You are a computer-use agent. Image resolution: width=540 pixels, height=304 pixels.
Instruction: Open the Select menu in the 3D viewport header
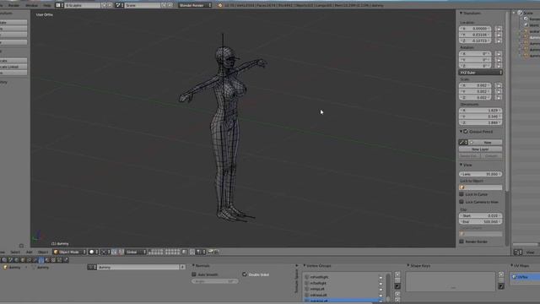click(x=15, y=252)
